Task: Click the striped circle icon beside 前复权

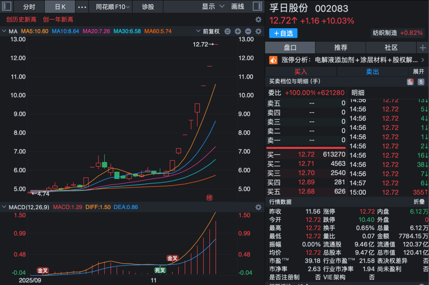Action: tap(227, 31)
